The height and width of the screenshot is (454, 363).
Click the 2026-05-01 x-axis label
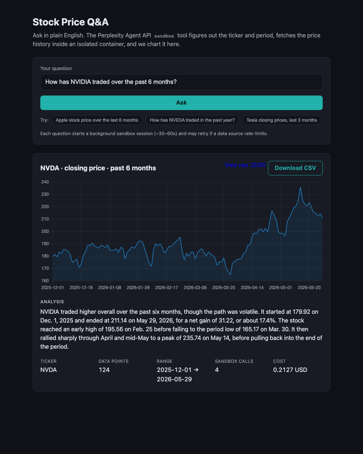[281, 287]
